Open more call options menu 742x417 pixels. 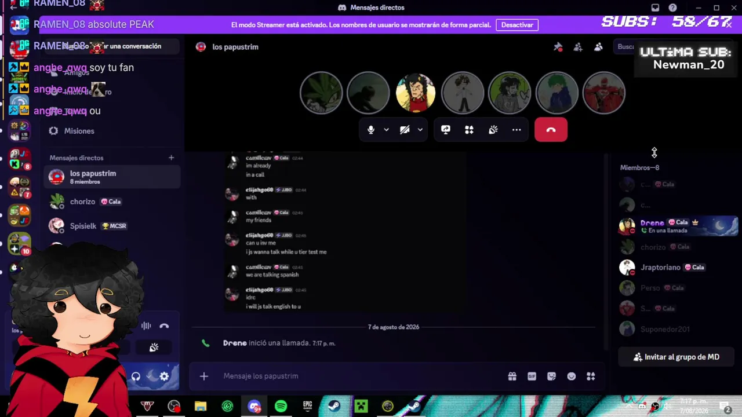pyautogui.click(x=517, y=130)
